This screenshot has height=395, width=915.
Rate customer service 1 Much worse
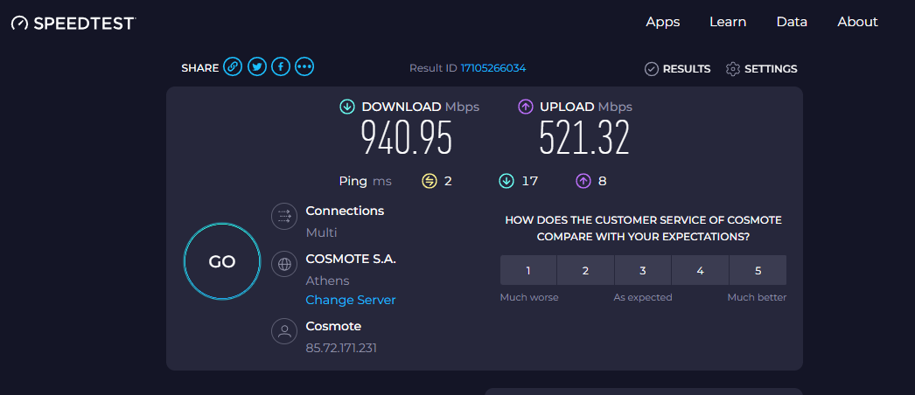(528, 270)
